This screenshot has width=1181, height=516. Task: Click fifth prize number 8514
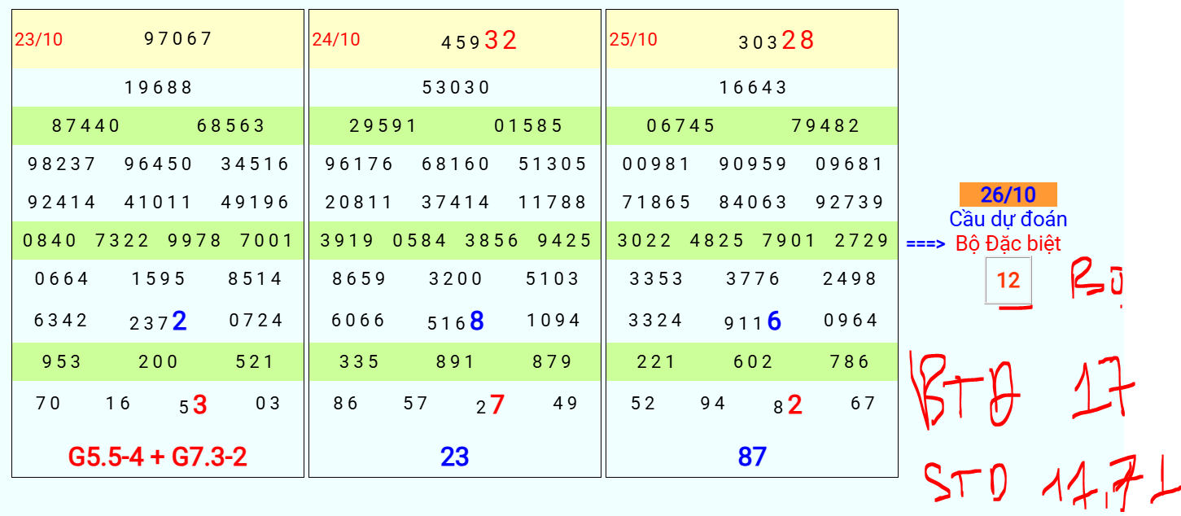point(256,278)
